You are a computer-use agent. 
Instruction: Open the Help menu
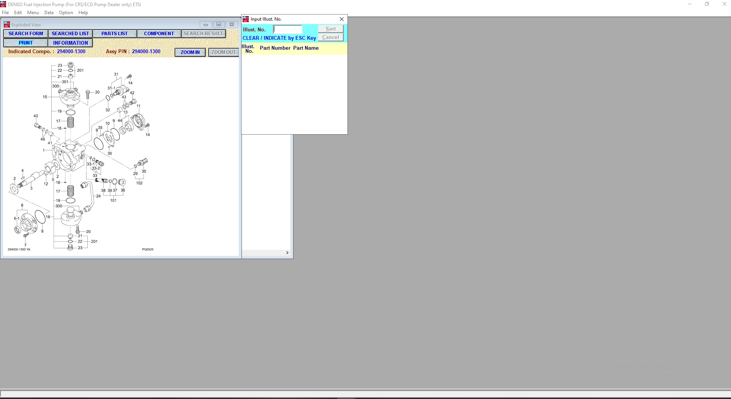point(83,13)
